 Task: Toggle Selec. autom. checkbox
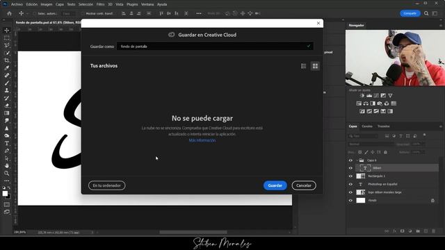[x=35, y=13]
